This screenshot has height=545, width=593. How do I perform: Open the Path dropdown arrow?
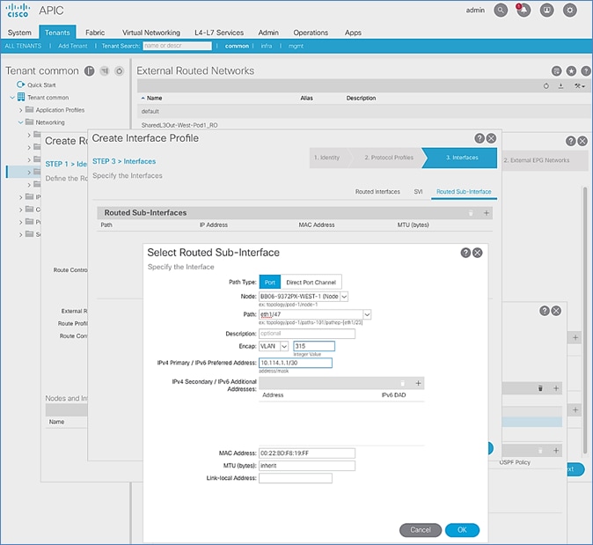coord(367,314)
